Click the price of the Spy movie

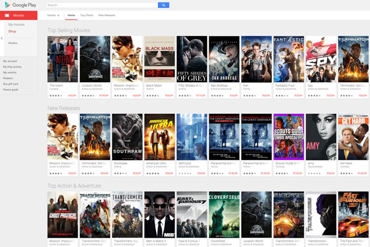(x=330, y=95)
